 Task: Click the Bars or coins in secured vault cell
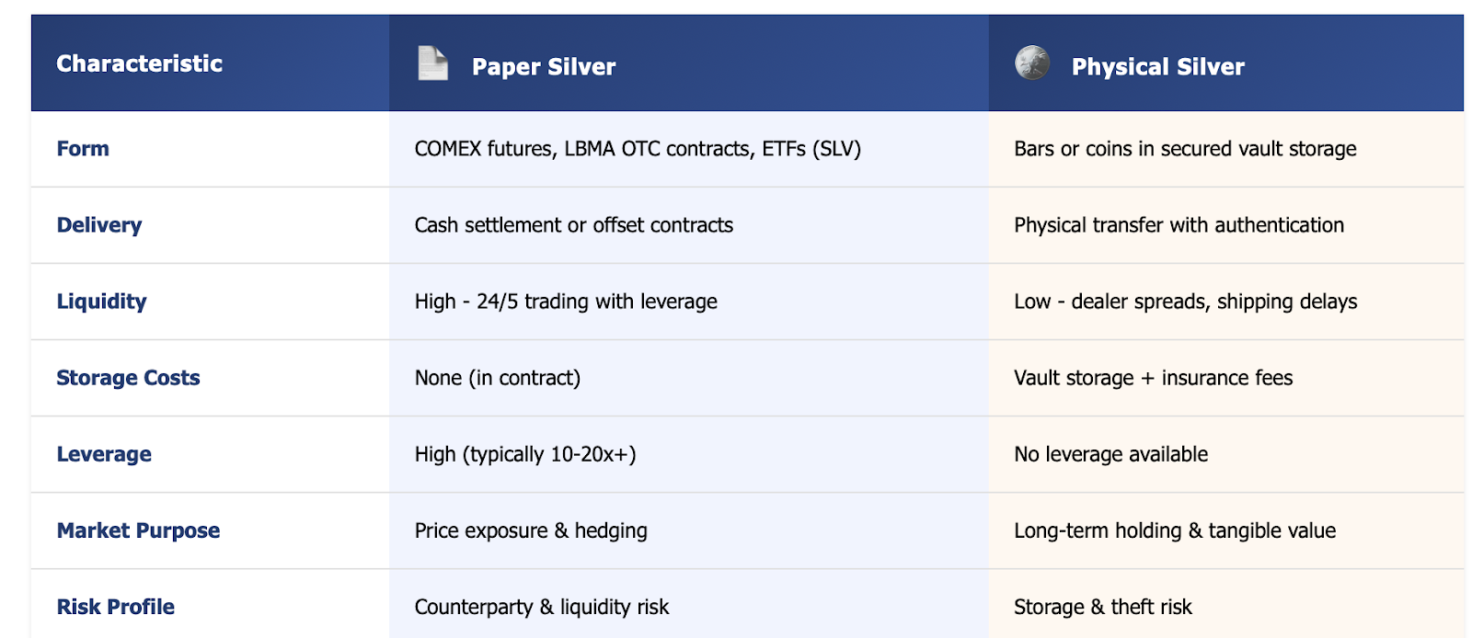pos(1226,149)
